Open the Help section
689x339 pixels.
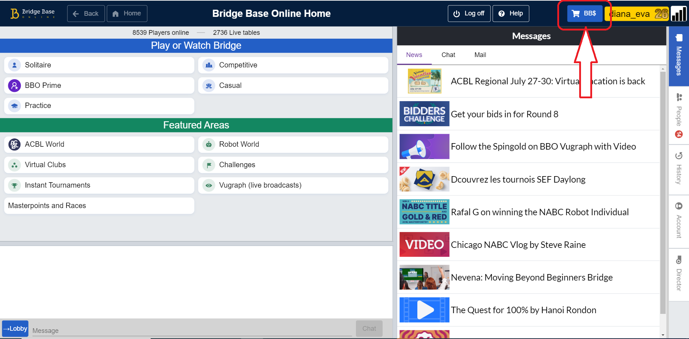[511, 13]
